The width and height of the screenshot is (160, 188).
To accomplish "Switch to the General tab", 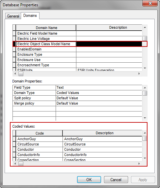I will 13,16.
